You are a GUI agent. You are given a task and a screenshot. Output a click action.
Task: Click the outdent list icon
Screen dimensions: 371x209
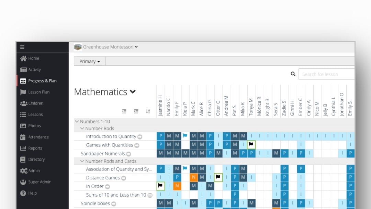click(124, 111)
